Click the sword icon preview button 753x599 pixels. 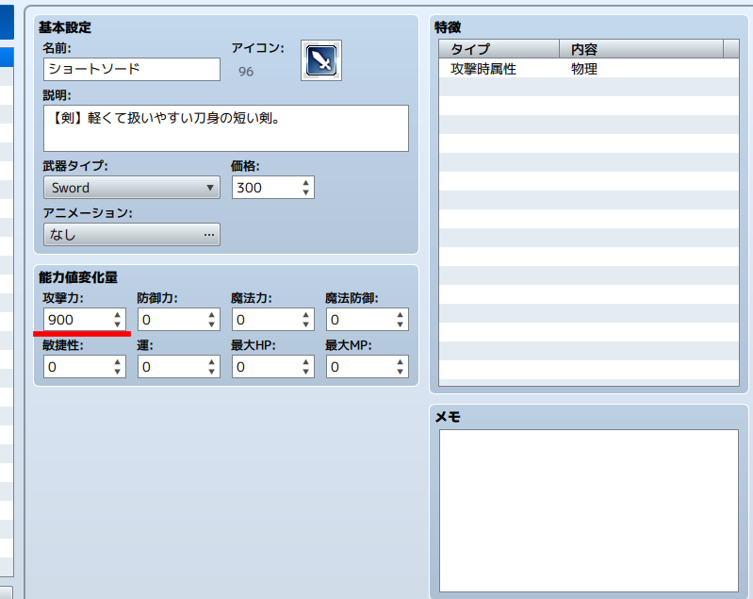click(321, 60)
